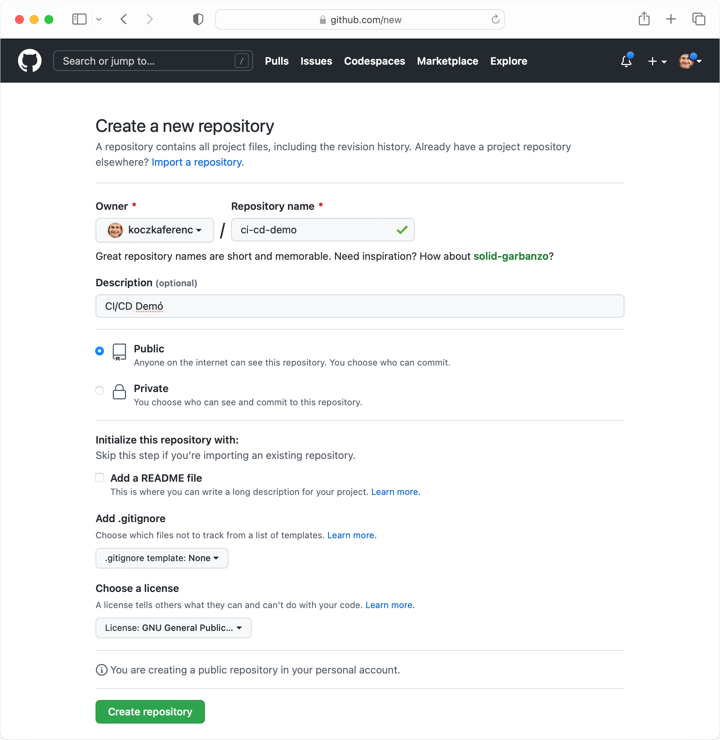Select the Private visibility radio button
Image resolution: width=720 pixels, height=740 pixels.
coord(100,391)
